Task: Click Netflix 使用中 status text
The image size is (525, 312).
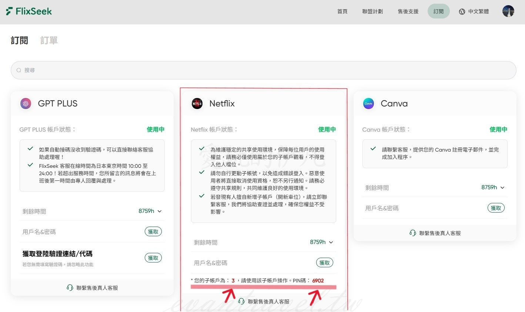Action: 327,129
